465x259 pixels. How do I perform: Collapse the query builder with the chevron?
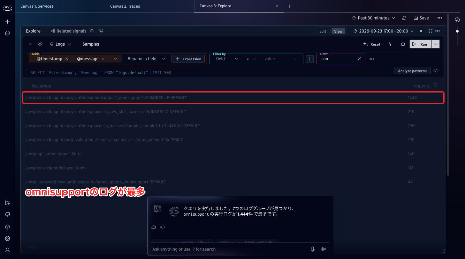click(x=31, y=44)
